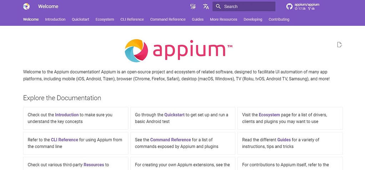Follow the Guides link in card
Screen dimensions: 365x170
(284, 140)
